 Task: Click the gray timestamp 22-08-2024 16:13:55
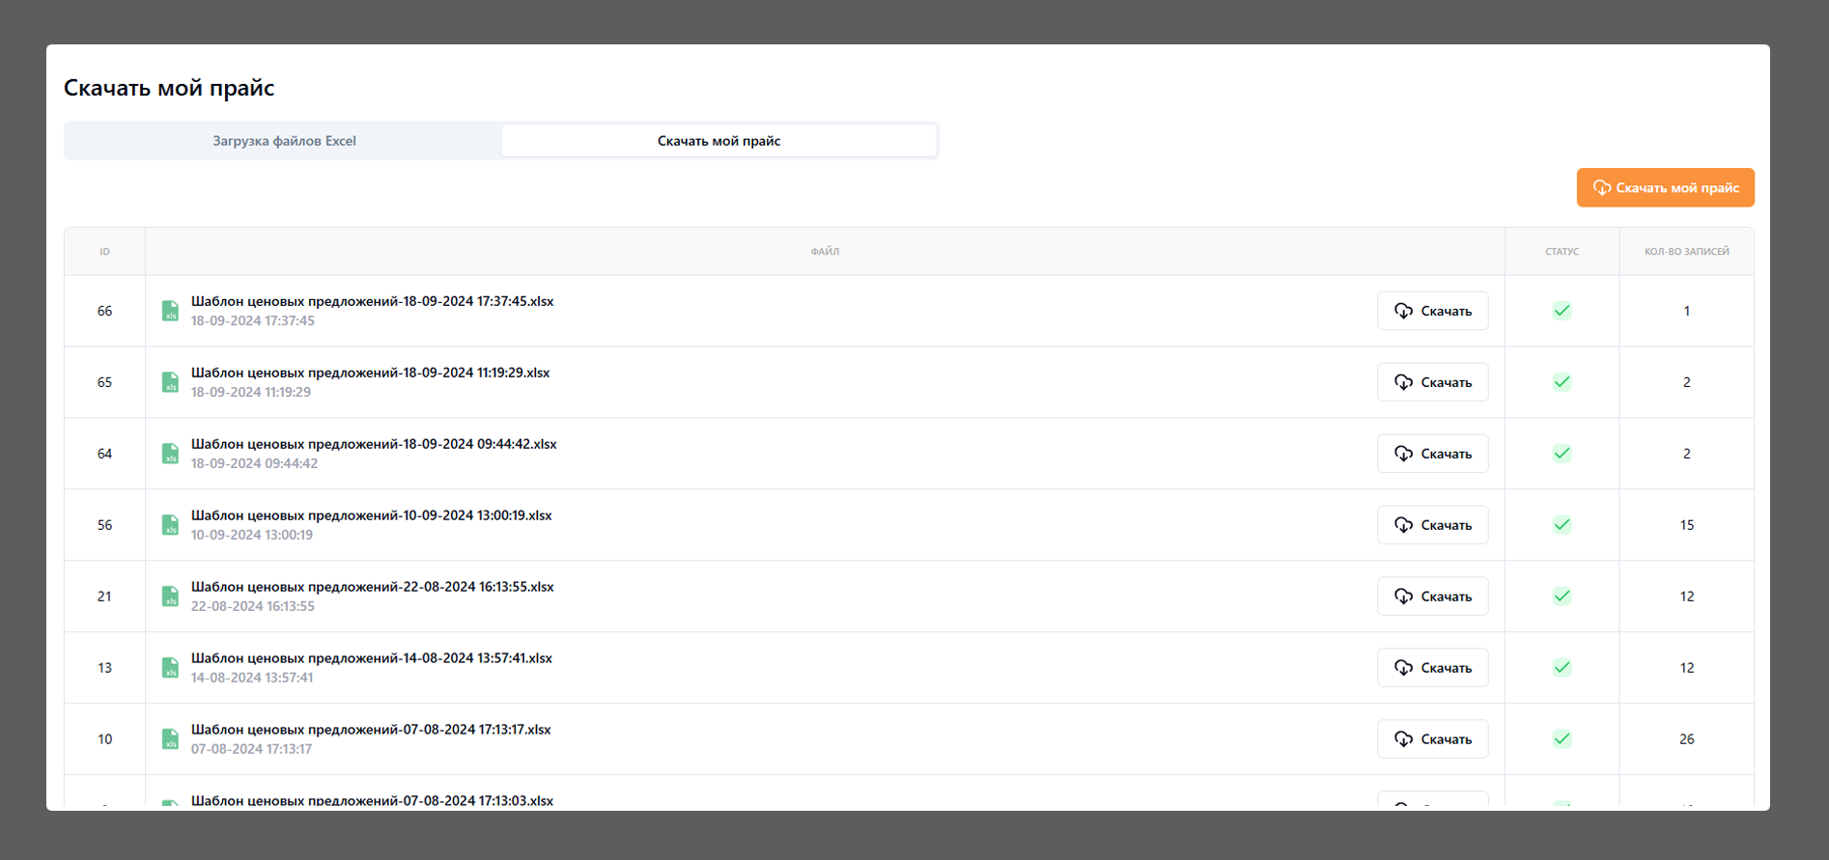point(253,607)
